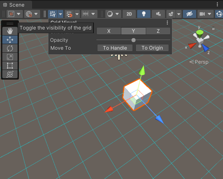This screenshot has height=179, width=223.
Task: Open the global rotation dropdown arrow
Action: [36, 14]
